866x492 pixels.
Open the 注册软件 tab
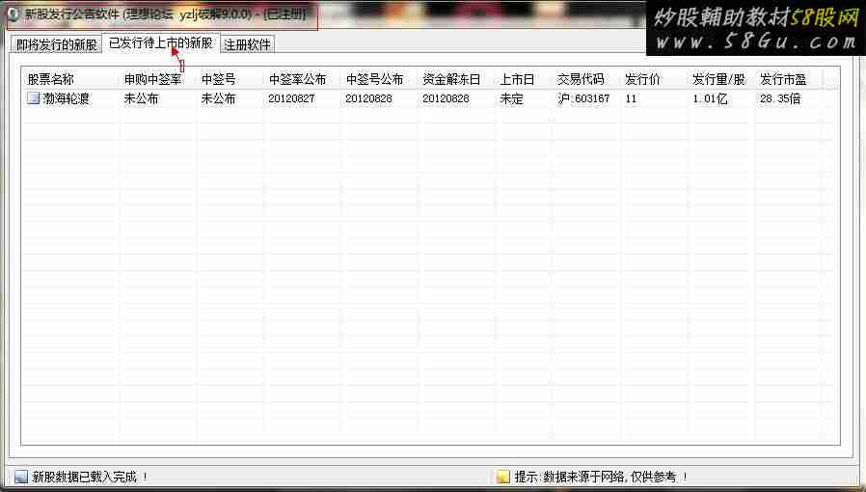point(248,44)
